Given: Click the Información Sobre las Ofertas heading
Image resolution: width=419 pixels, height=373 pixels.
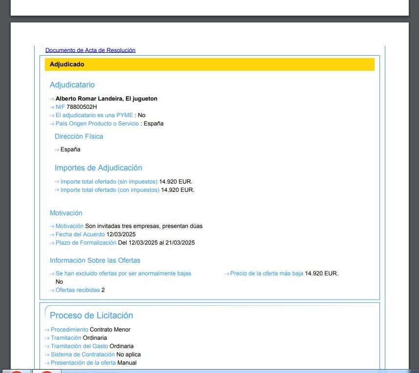Looking at the screenshot, I should point(95,261).
